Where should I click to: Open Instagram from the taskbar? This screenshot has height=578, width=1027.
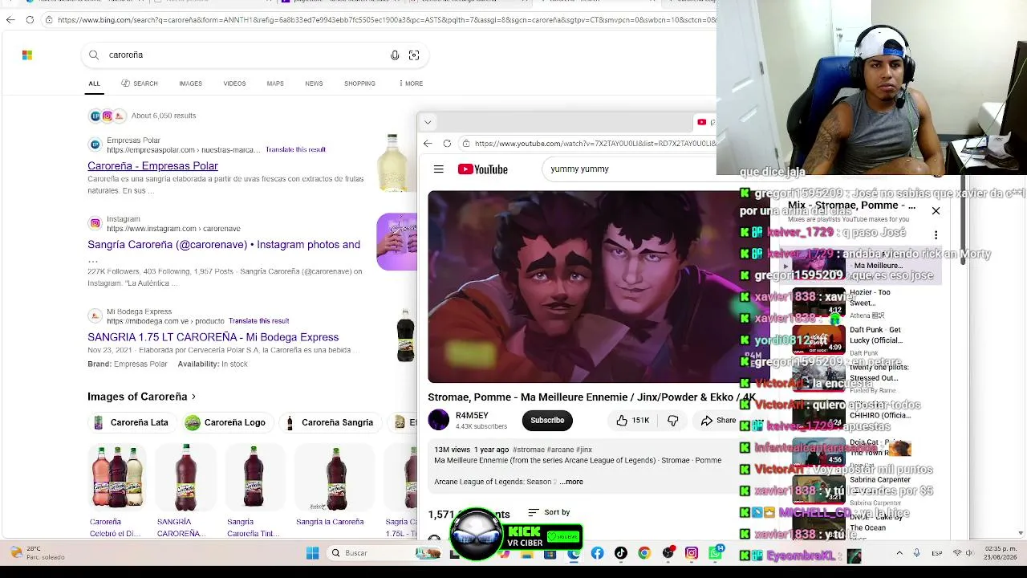point(692,553)
